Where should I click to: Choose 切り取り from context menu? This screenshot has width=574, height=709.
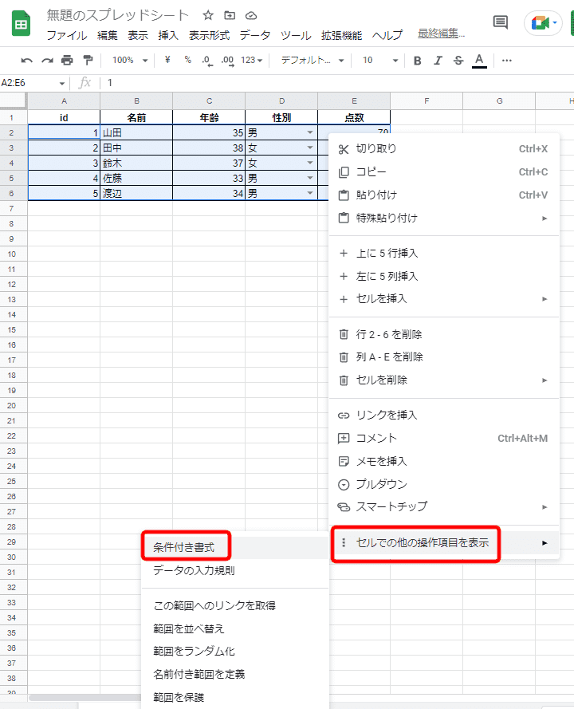(x=443, y=149)
